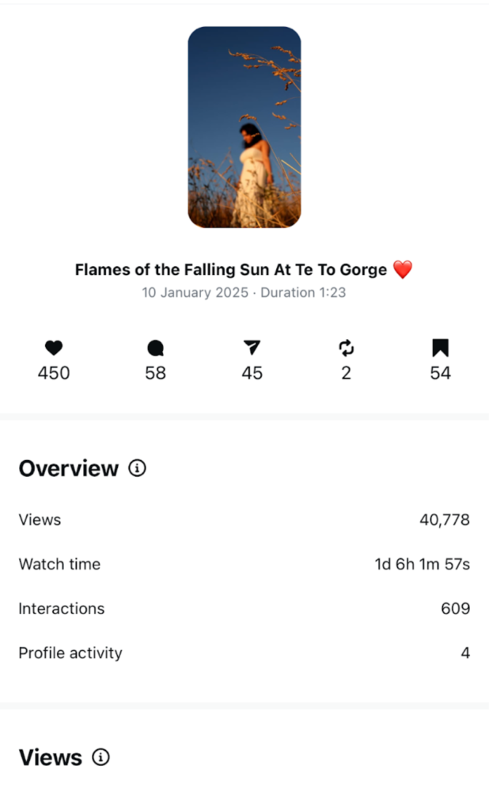Select the Watch time row
The height and width of the screenshot is (811, 489).
click(244, 565)
